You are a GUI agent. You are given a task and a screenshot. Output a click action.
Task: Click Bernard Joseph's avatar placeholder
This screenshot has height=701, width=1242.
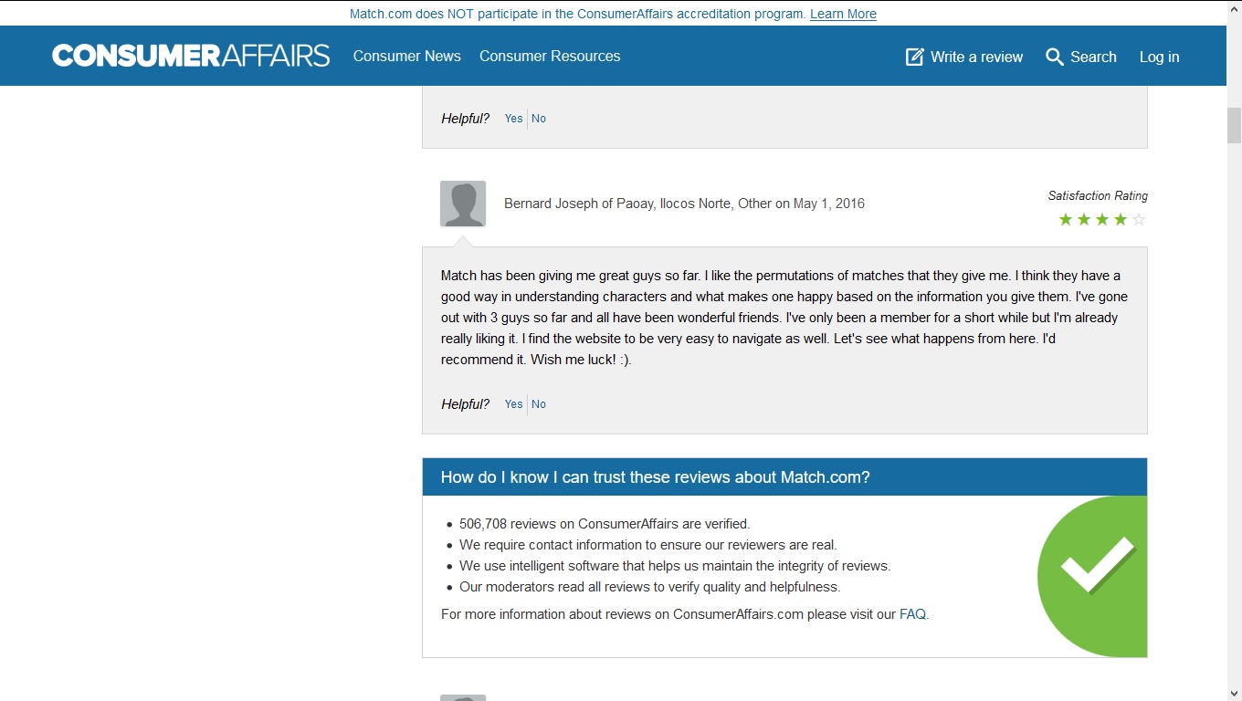point(463,204)
